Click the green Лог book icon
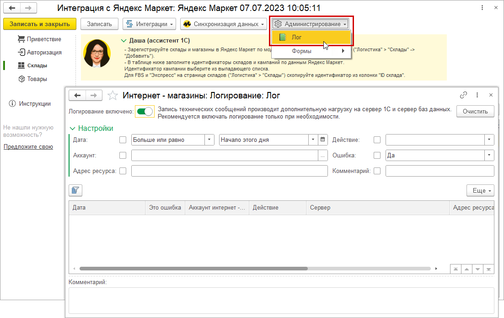The width and height of the screenshot is (504, 318). click(x=283, y=38)
